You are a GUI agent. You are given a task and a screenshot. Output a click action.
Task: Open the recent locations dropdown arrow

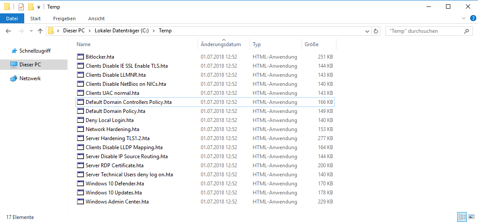tap(31, 31)
